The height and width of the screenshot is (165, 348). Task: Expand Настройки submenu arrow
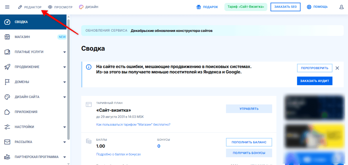[x=65, y=127]
